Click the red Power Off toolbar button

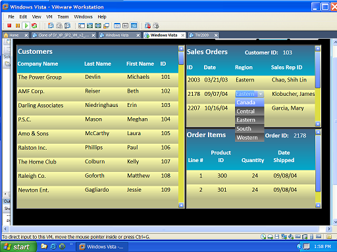(x=9, y=26)
